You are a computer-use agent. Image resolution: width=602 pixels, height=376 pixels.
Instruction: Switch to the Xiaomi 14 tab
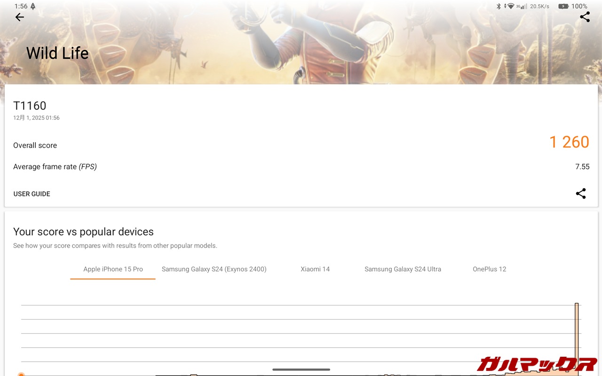click(x=315, y=269)
